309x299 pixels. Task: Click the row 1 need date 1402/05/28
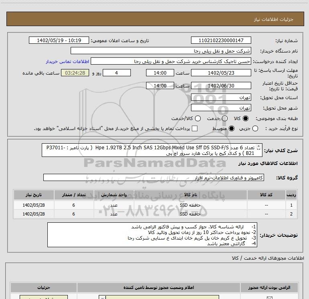coord(34,205)
